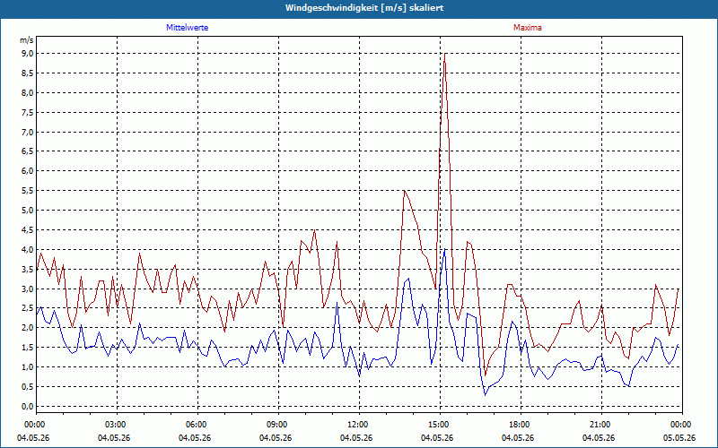Screen dimensions: 718x448
Task: Click the m/s unit label
Action: click(27, 40)
